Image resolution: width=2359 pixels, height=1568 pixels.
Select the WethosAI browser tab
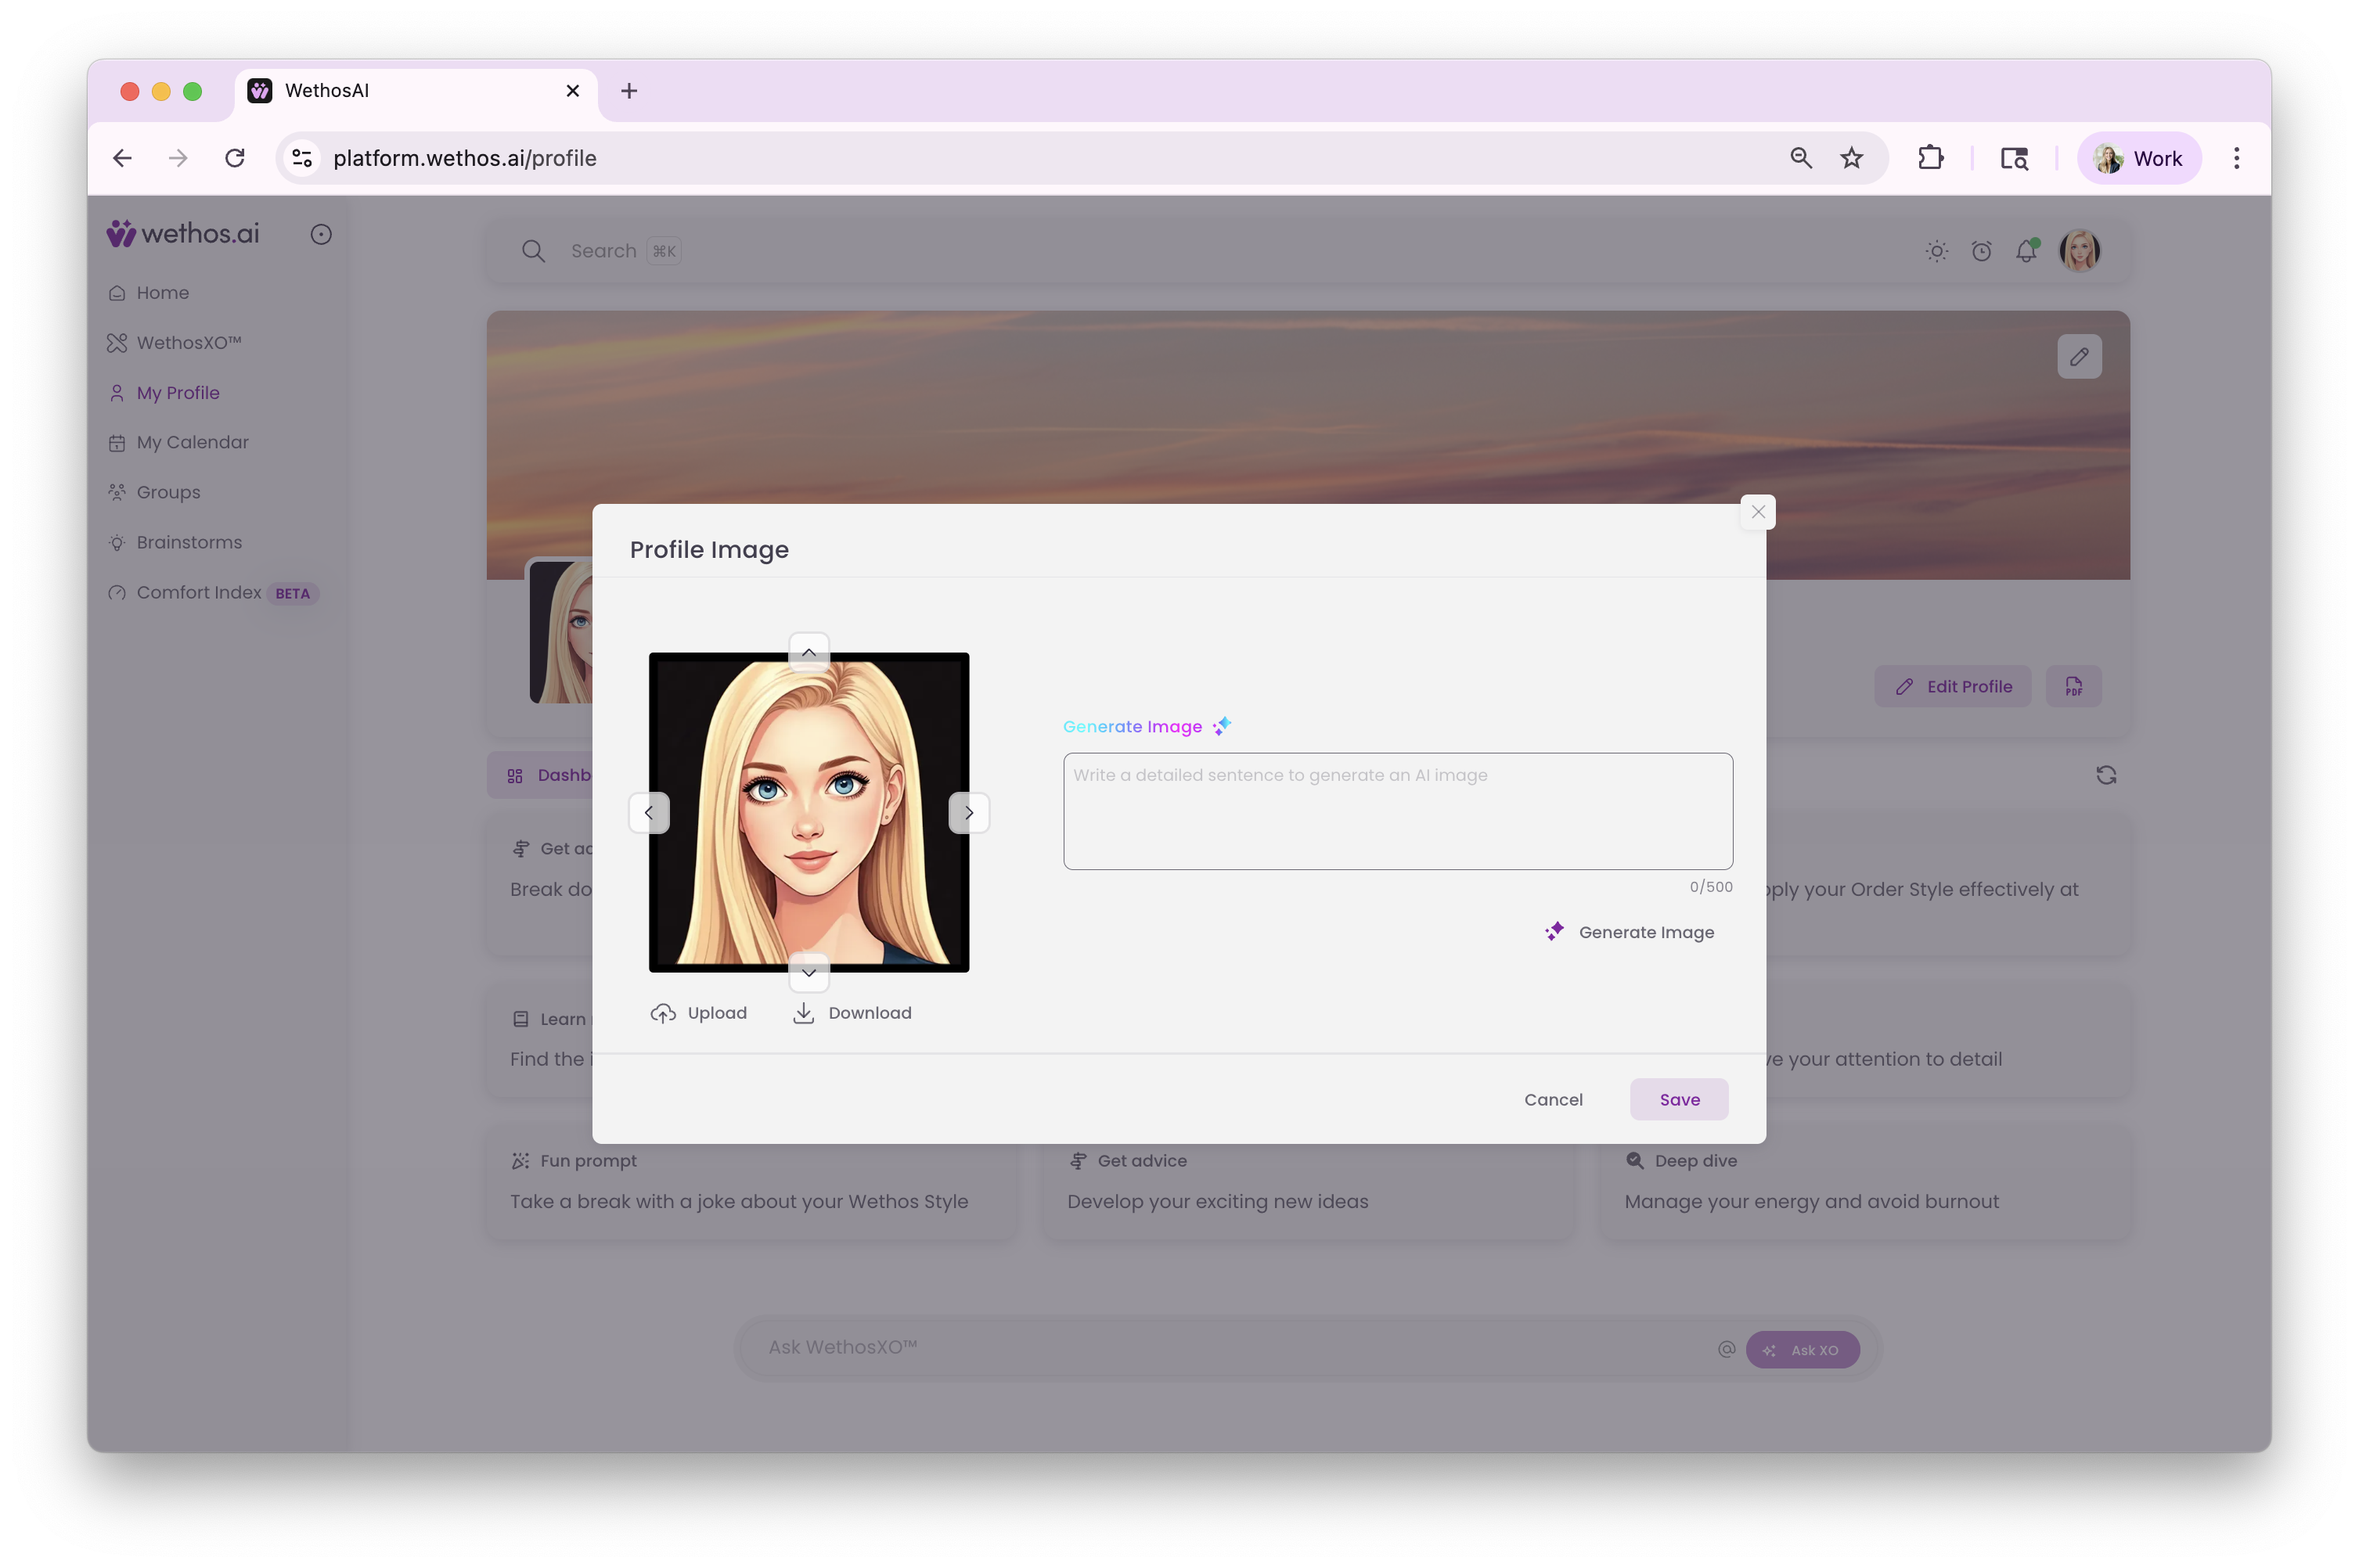415,92
